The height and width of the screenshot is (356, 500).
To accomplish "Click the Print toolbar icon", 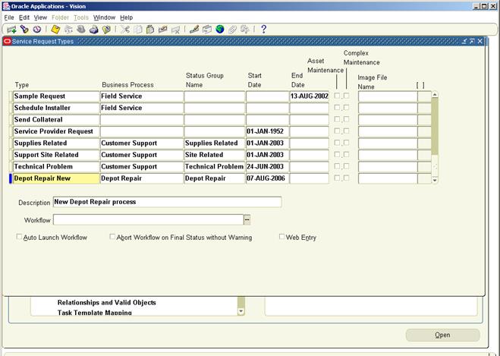I will pyautogui.click(x=93, y=30).
